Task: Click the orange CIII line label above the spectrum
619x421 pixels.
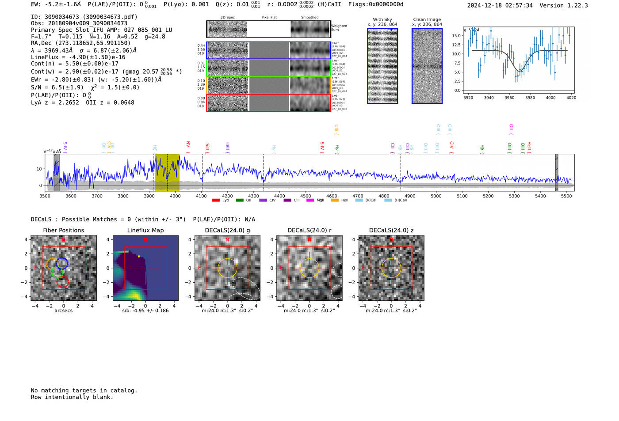Action: tap(336, 129)
